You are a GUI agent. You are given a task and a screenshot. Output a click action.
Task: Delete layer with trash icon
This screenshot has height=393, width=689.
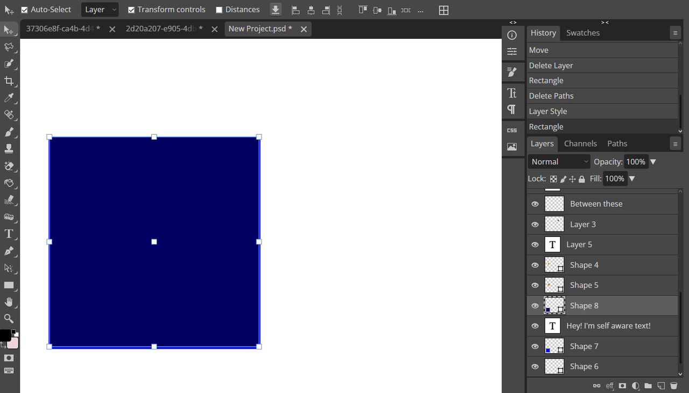(673, 385)
